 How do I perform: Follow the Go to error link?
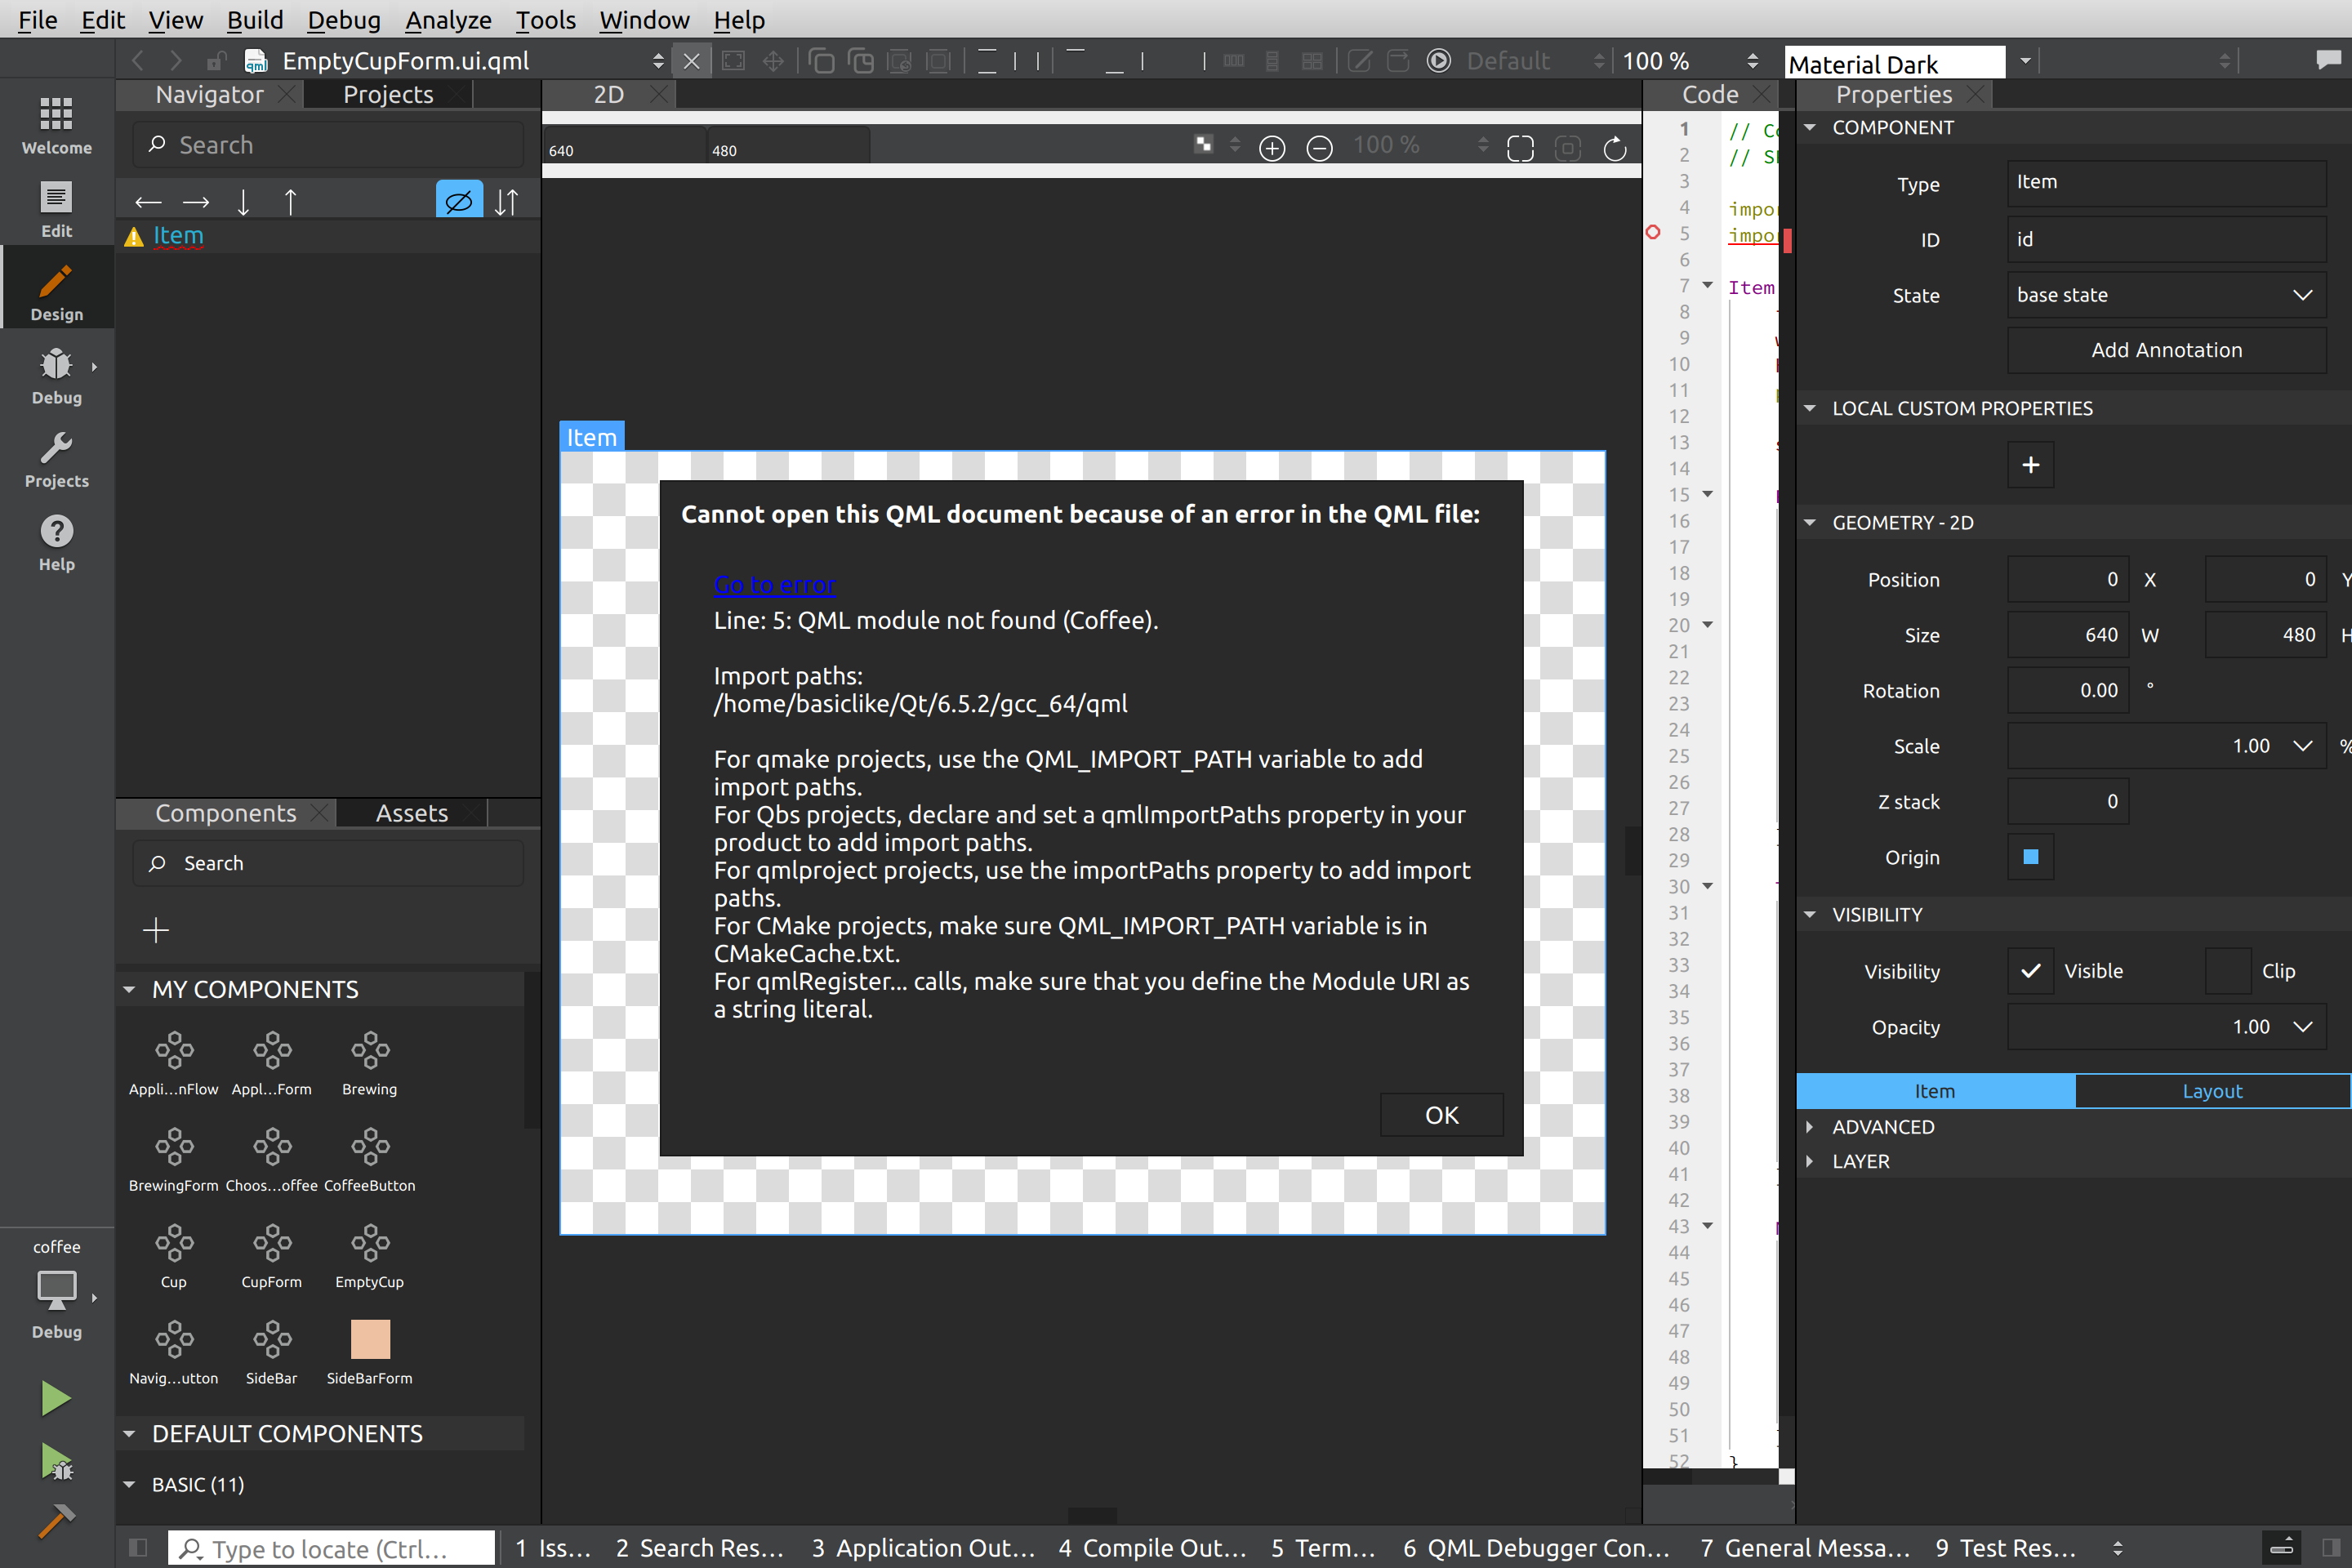(774, 584)
